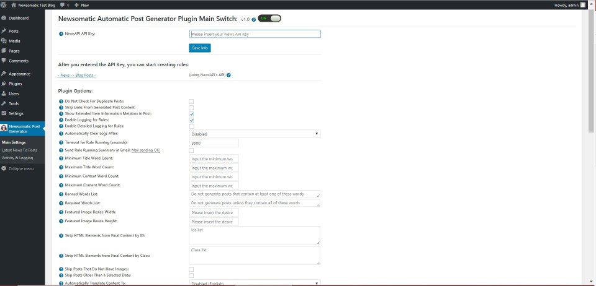Enable Do Not Check For Duplicate Posts
Screen dimensions: 596x286
click(x=192, y=101)
